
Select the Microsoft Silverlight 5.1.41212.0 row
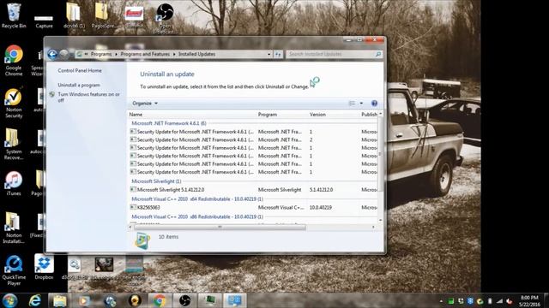(x=253, y=190)
